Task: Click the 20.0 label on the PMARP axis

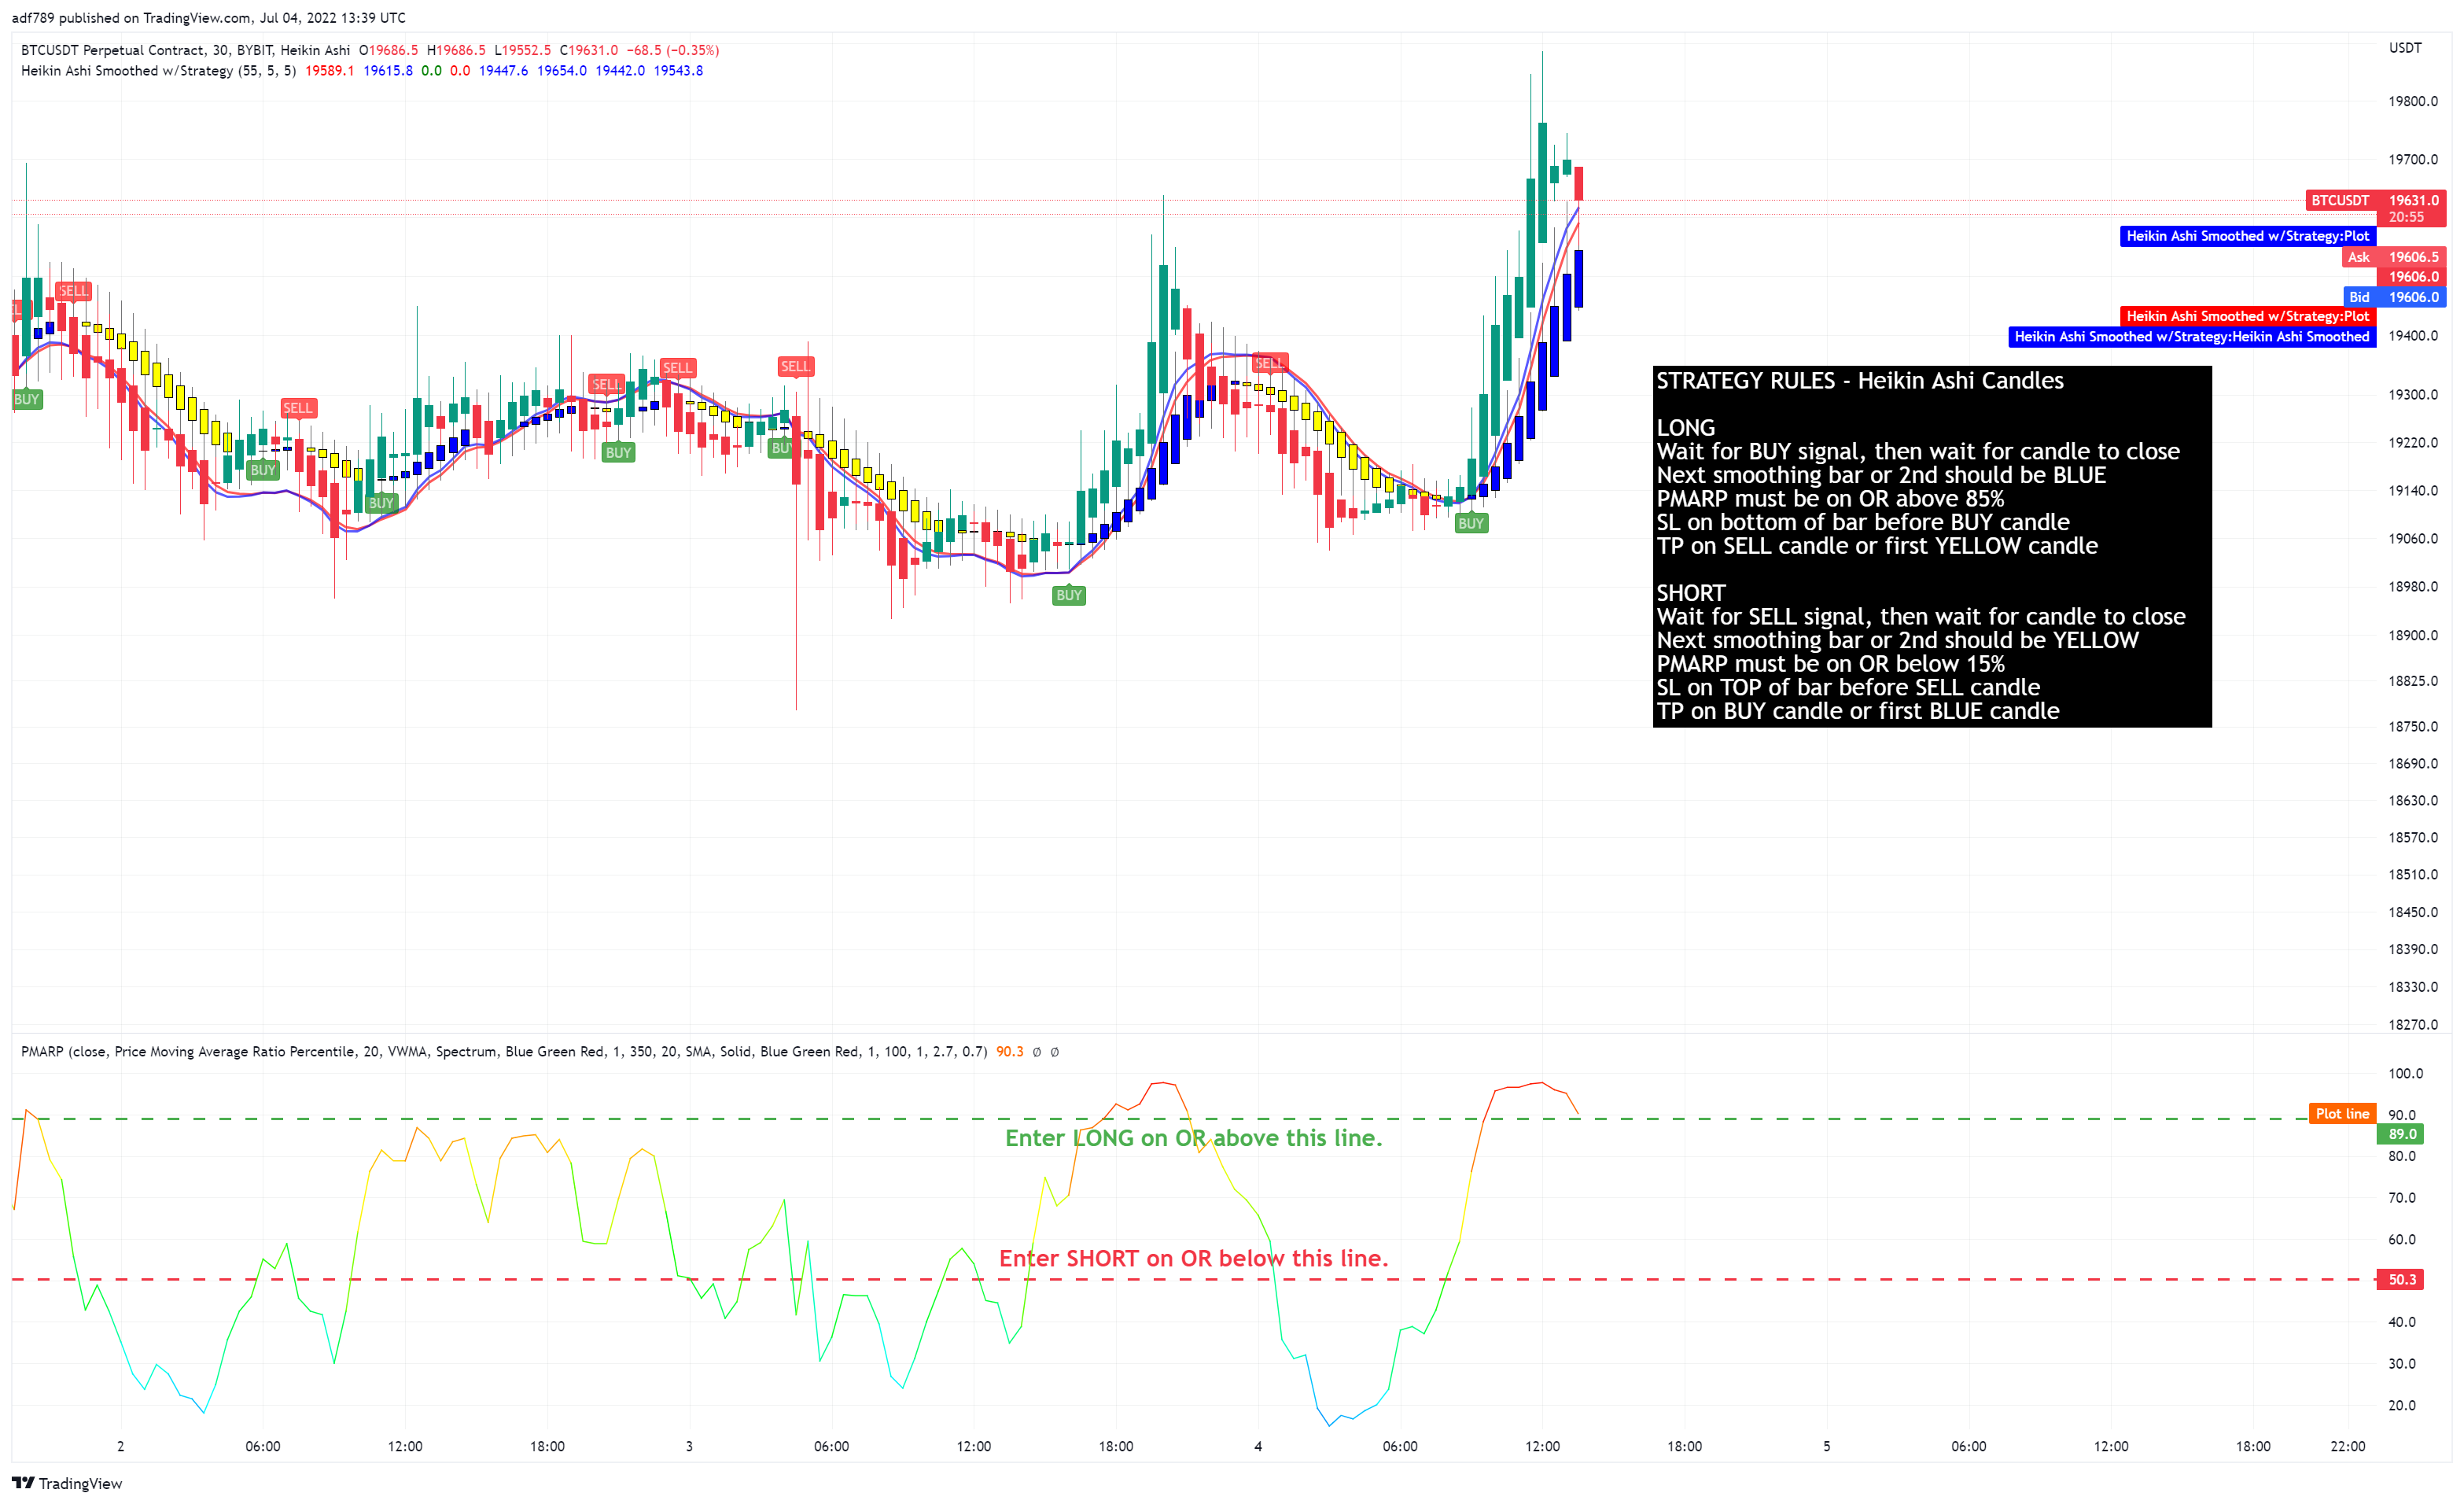Action: click(2401, 1405)
